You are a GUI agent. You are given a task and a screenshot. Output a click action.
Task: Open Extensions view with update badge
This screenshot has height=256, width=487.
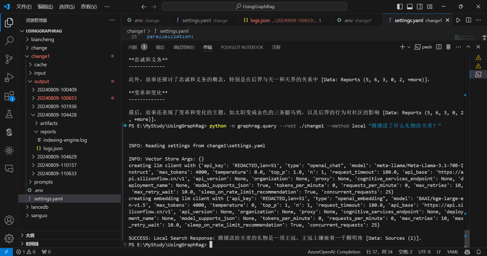9,96
